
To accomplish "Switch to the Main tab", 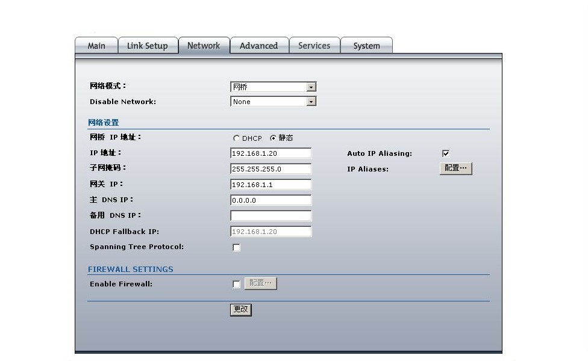I will pyautogui.click(x=96, y=46).
